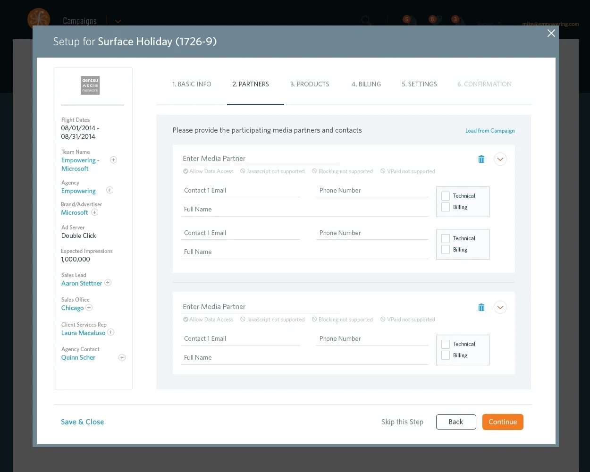Focus second partner Full Name field
The width and height of the screenshot is (590, 472).
(x=305, y=358)
